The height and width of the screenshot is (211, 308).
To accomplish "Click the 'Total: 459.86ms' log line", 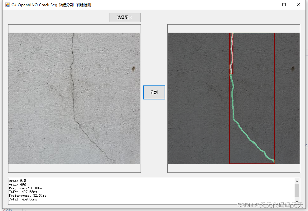I will coord(23,199).
